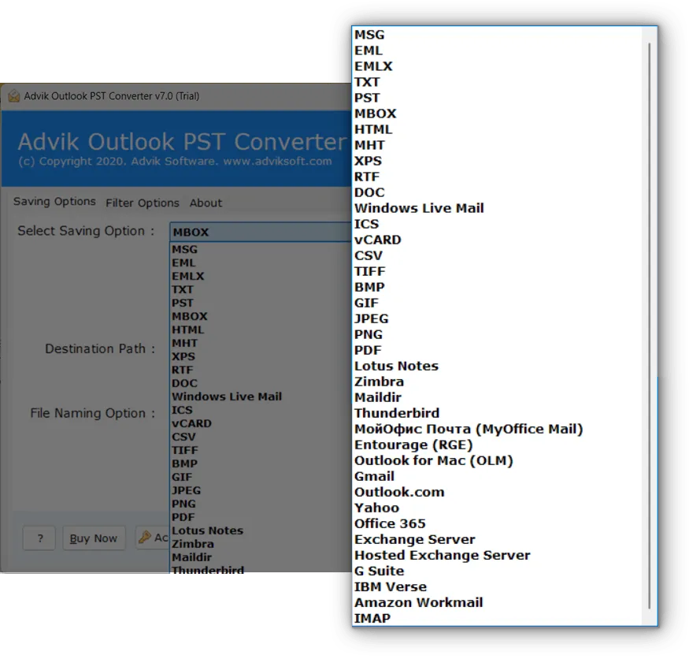Select Yahoo as the saving option
The height and width of the screenshot is (659, 689).
pos(376,508)
